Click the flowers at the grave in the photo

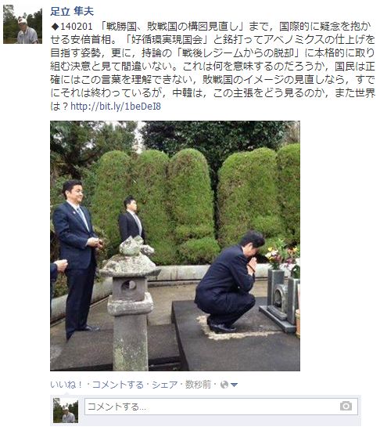click(x=281, y=255)
